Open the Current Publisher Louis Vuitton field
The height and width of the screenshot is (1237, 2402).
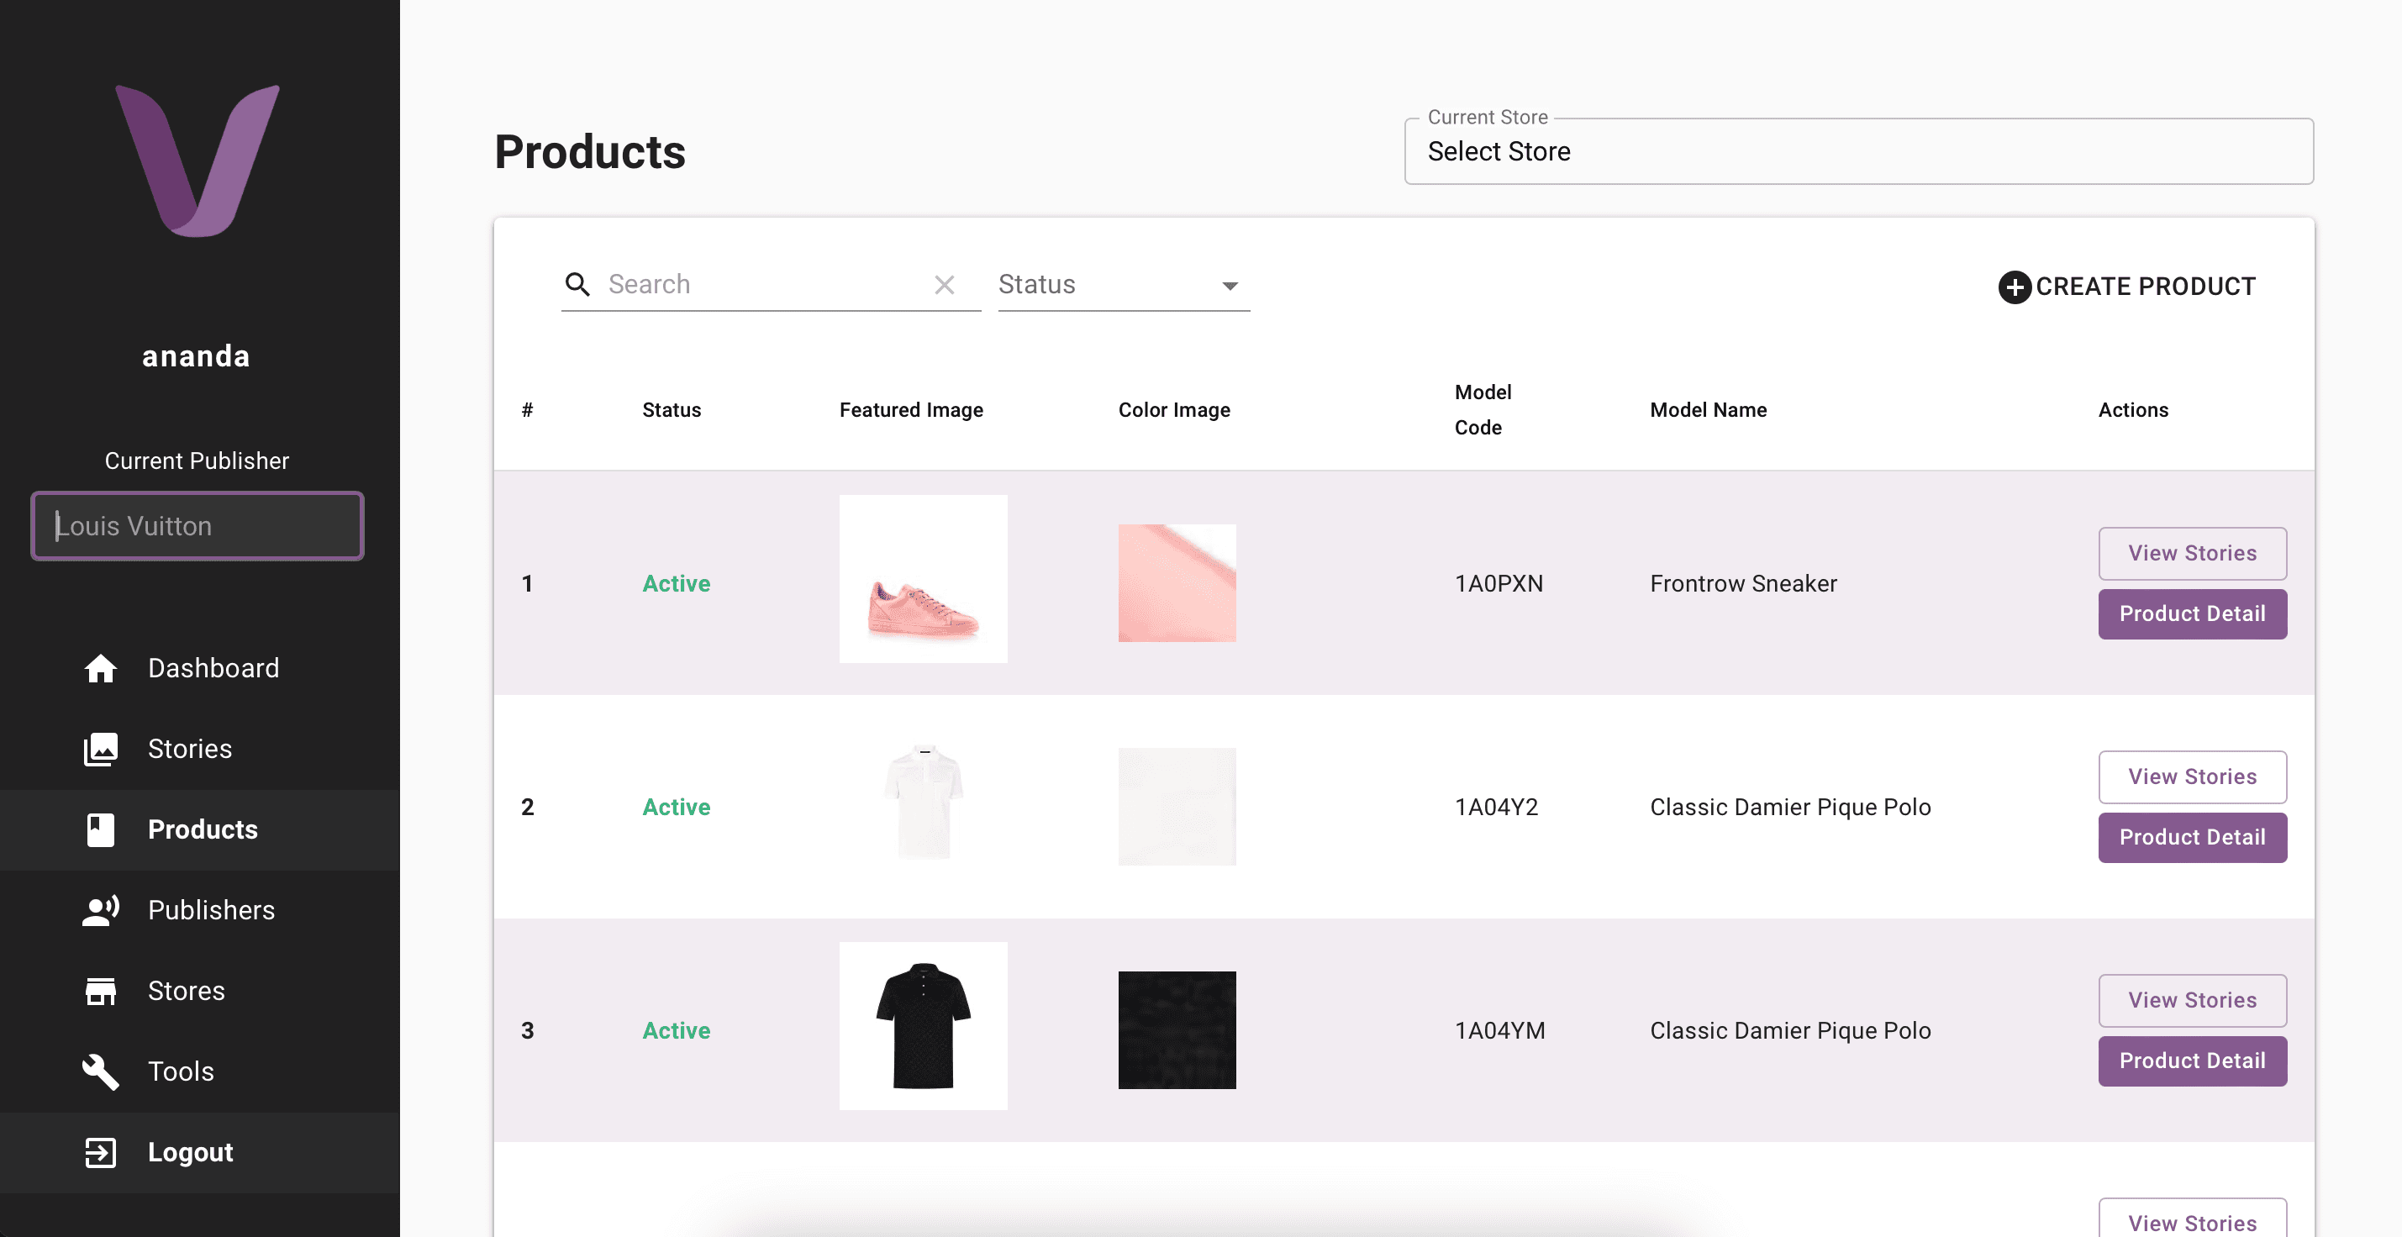click(x=197, y=526)
